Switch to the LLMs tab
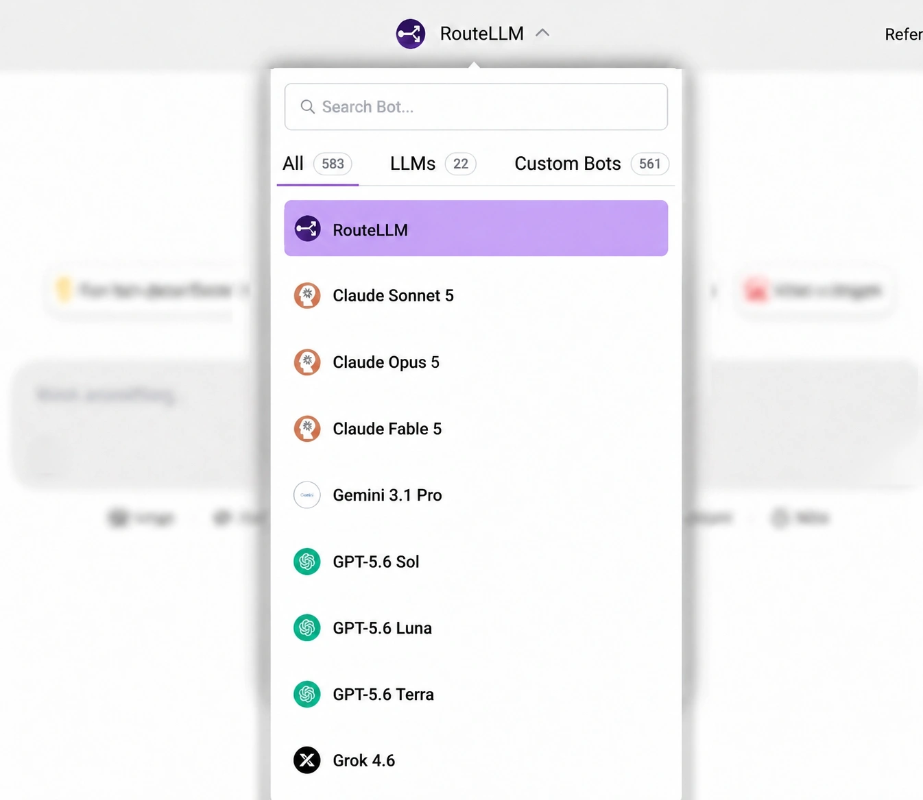The height and width of the screenshot is (800, 923). (x=433, y=164)
